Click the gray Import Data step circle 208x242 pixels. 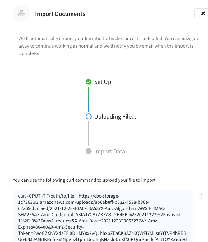tap(89, 151)
